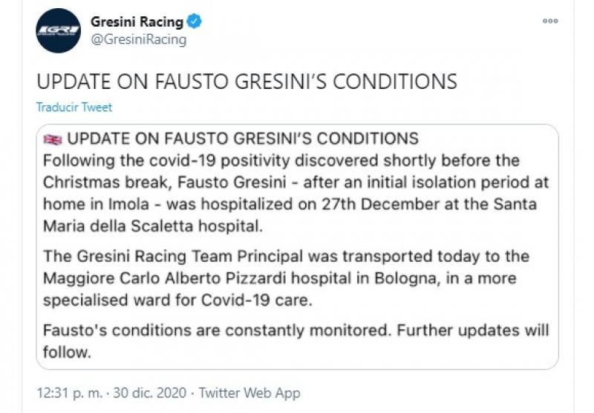Visit the @GresiniRacing handle

tap(139, 39)
